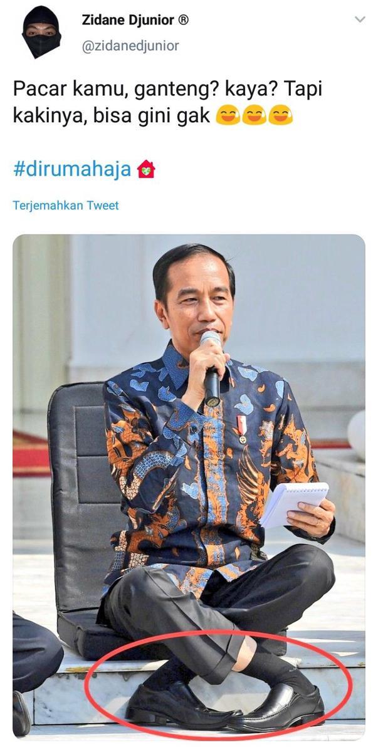Click the first smiling emoji in the tweet
The width and height of the screenshot is (378, 752).
(228, 117)
